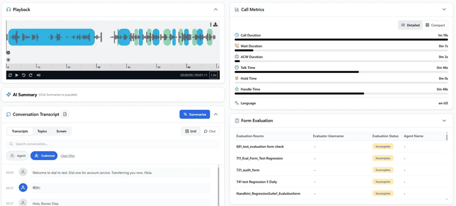Select the radio marker below the waveform
Screen dimensions: 456x206
click(x=8, y=60)
